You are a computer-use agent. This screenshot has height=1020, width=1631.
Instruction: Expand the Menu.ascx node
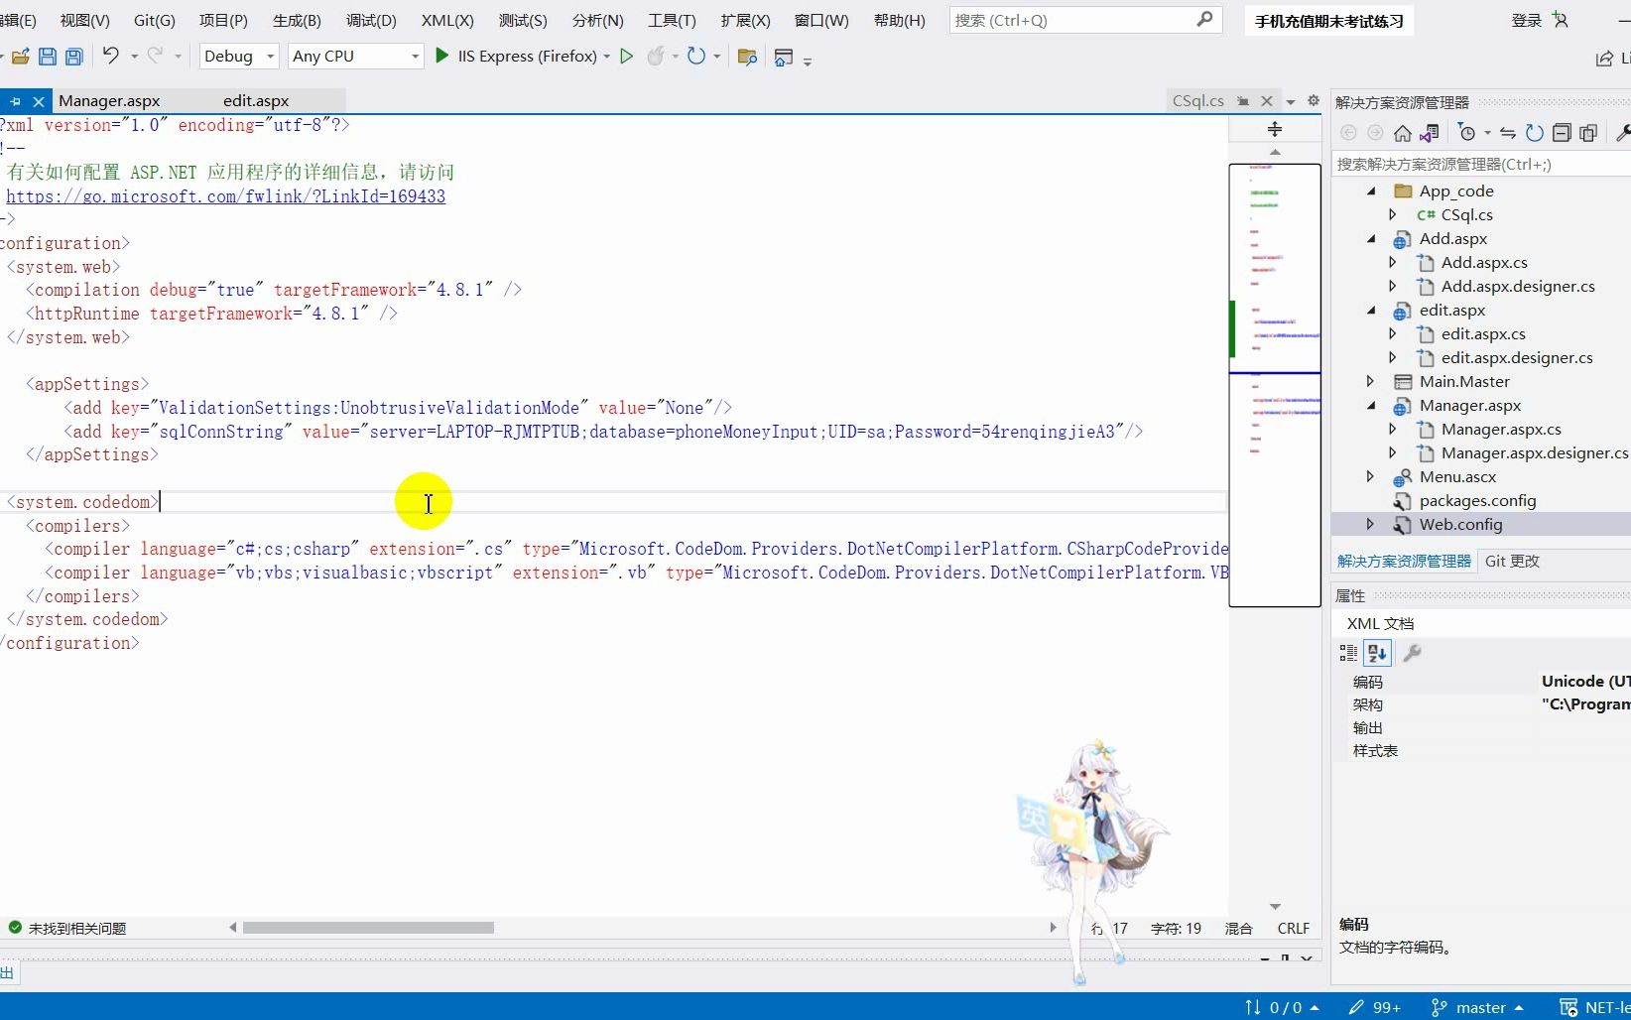[1371, 476]
